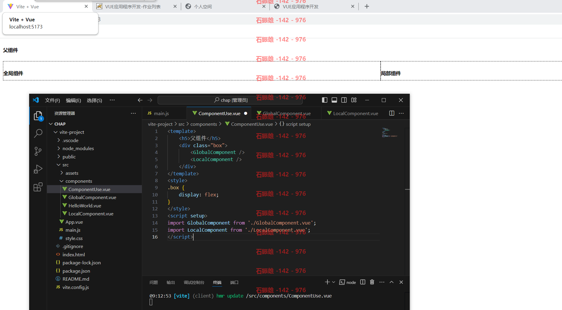562x310 pixels.
Task: Open index.html in the file tree
Action: pos(94,255)
